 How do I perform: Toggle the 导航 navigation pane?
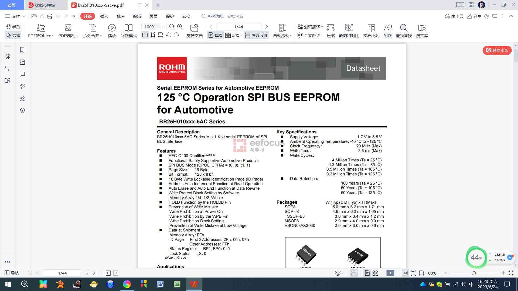point(12,273)
